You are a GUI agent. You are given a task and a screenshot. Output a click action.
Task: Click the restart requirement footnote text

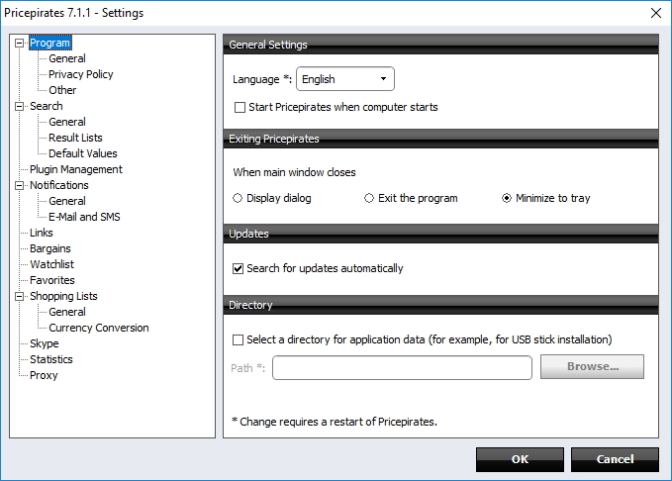pyautogui.click(x=335, y=423)
